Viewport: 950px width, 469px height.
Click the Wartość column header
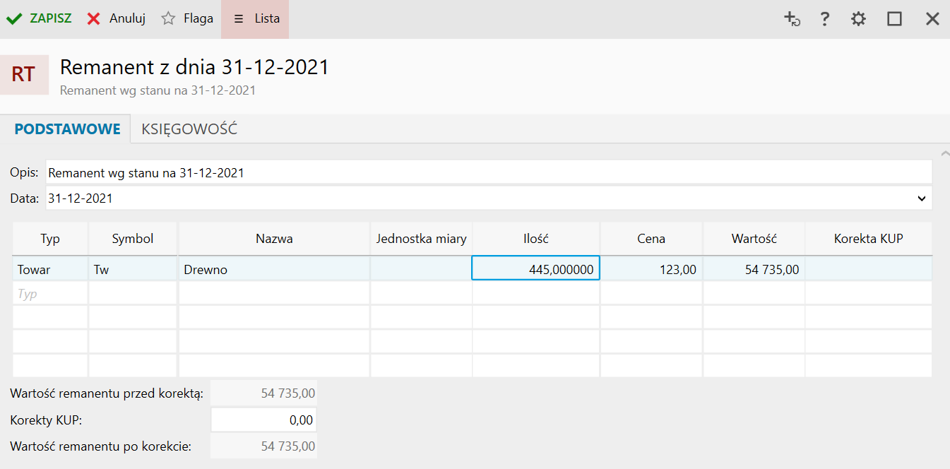point(754,239)
